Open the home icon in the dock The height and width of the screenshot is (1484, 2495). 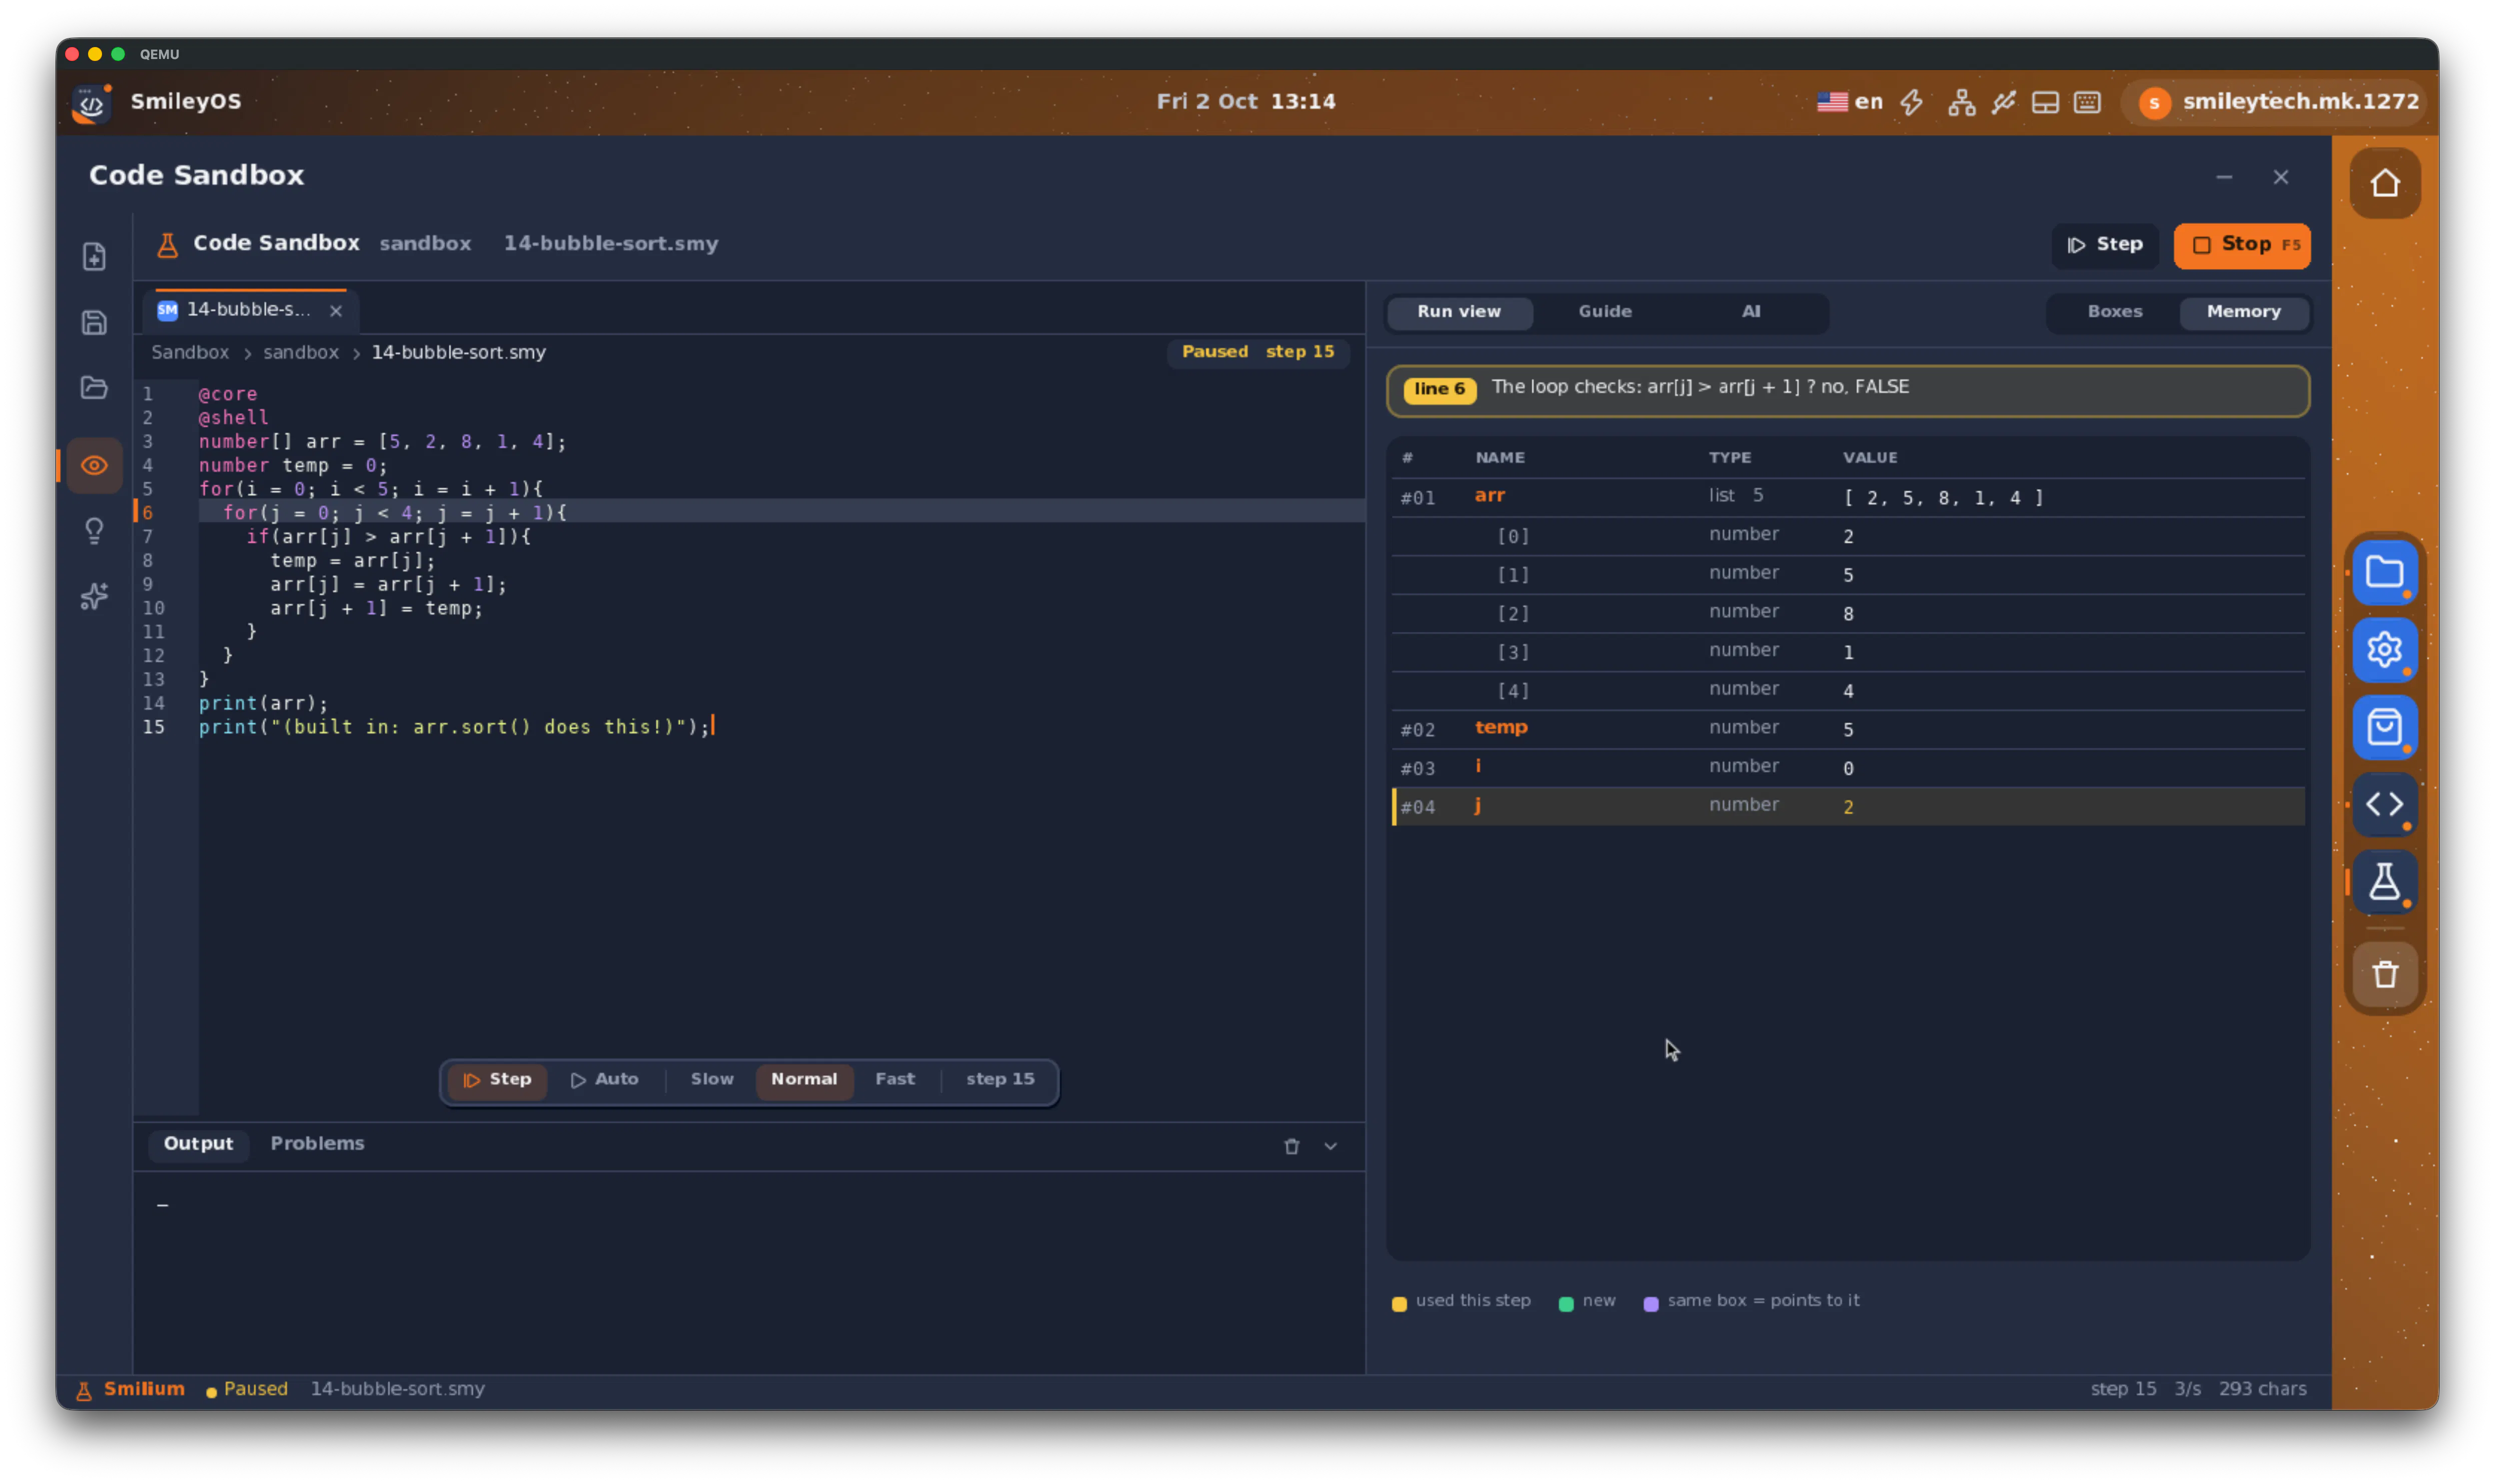2385,183
